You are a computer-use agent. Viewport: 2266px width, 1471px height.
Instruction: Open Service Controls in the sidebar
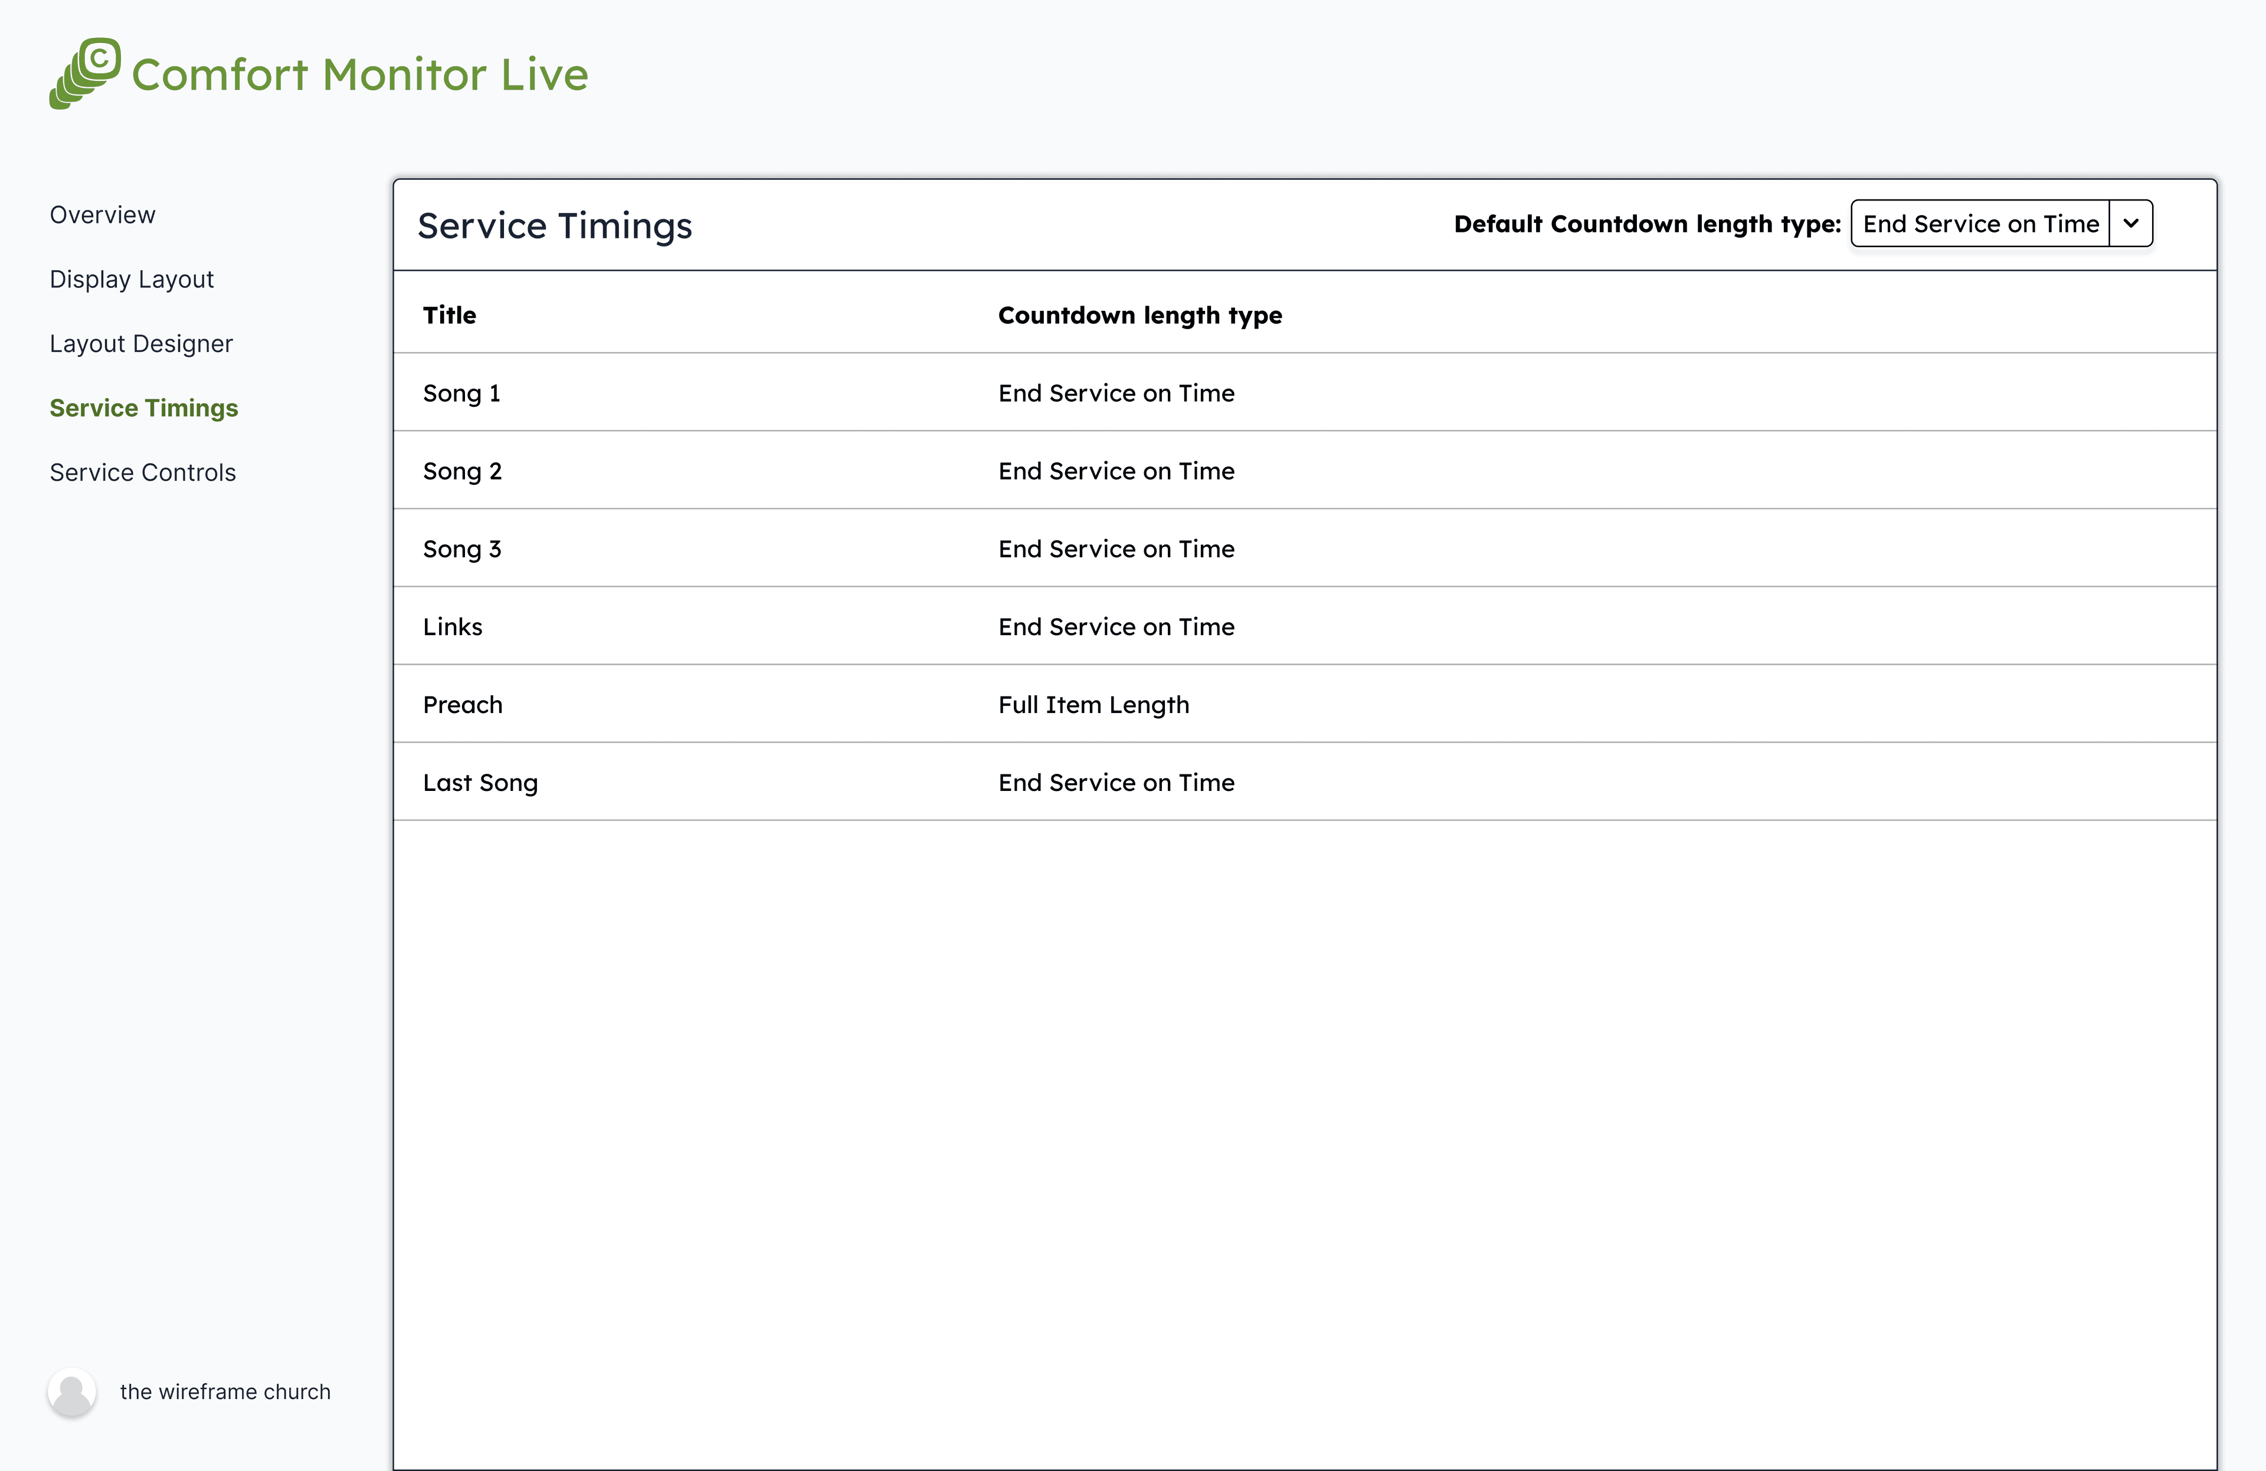(x=143, y=473)
